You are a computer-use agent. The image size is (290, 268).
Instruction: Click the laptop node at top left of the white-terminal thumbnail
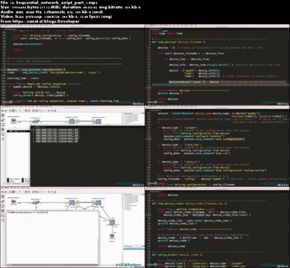coord(13,202)
